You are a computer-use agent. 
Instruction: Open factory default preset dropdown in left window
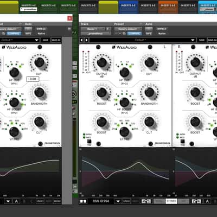click(10, 29)
